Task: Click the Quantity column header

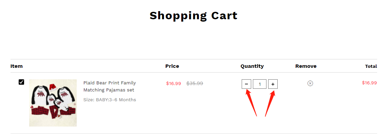Action: (252, 66)
